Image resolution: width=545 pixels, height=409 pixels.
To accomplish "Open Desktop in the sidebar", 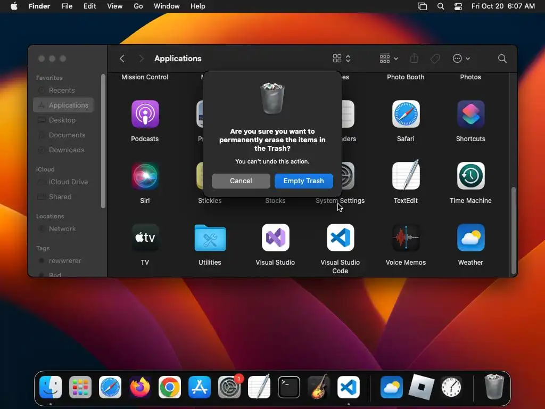I will 63,120.
